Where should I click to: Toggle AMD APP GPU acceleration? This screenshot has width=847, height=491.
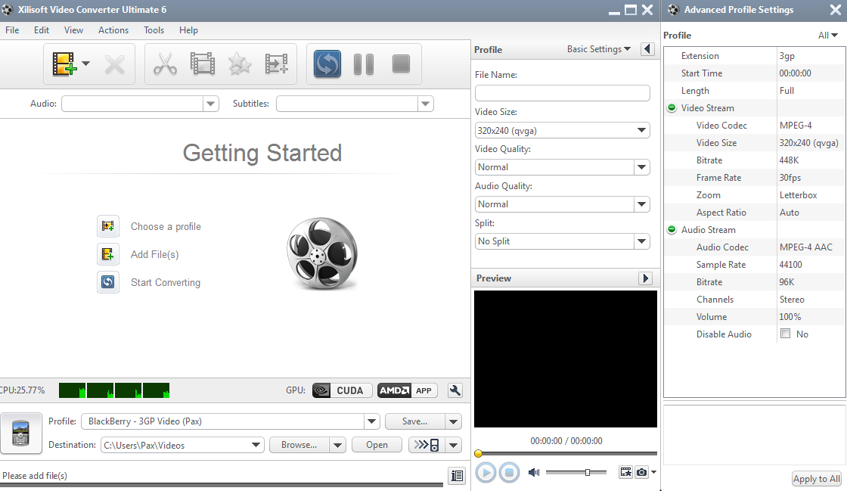(408, 390)
